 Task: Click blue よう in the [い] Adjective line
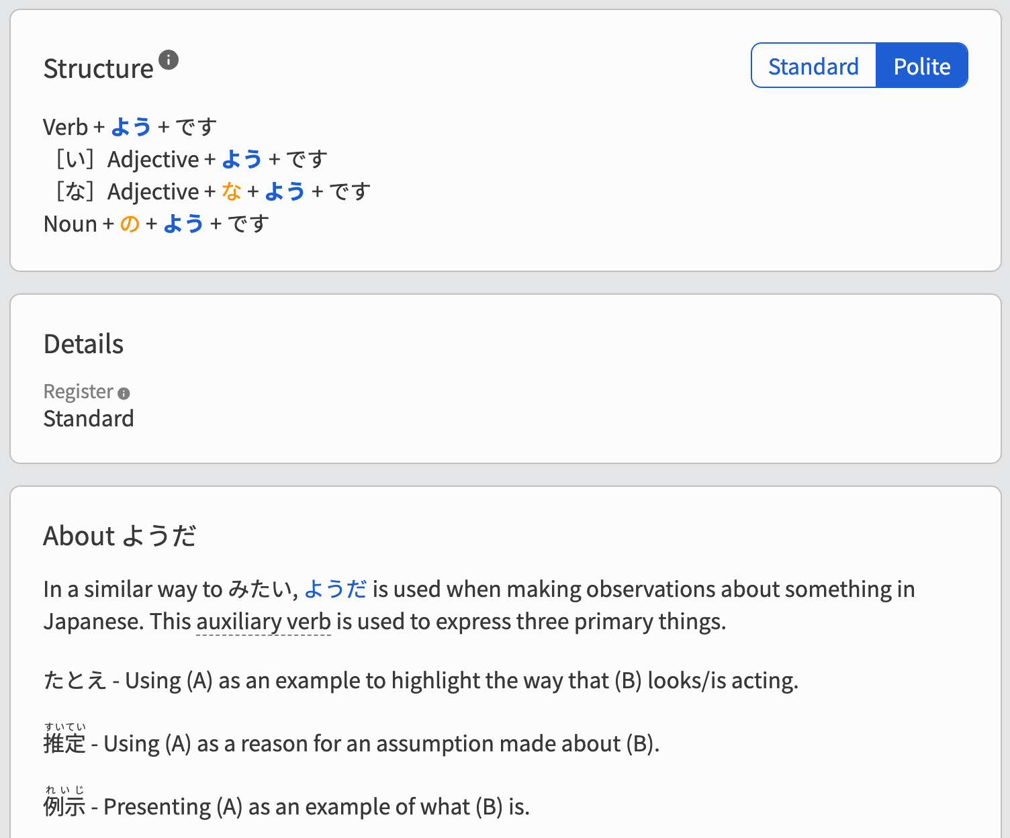click(242, 159)
